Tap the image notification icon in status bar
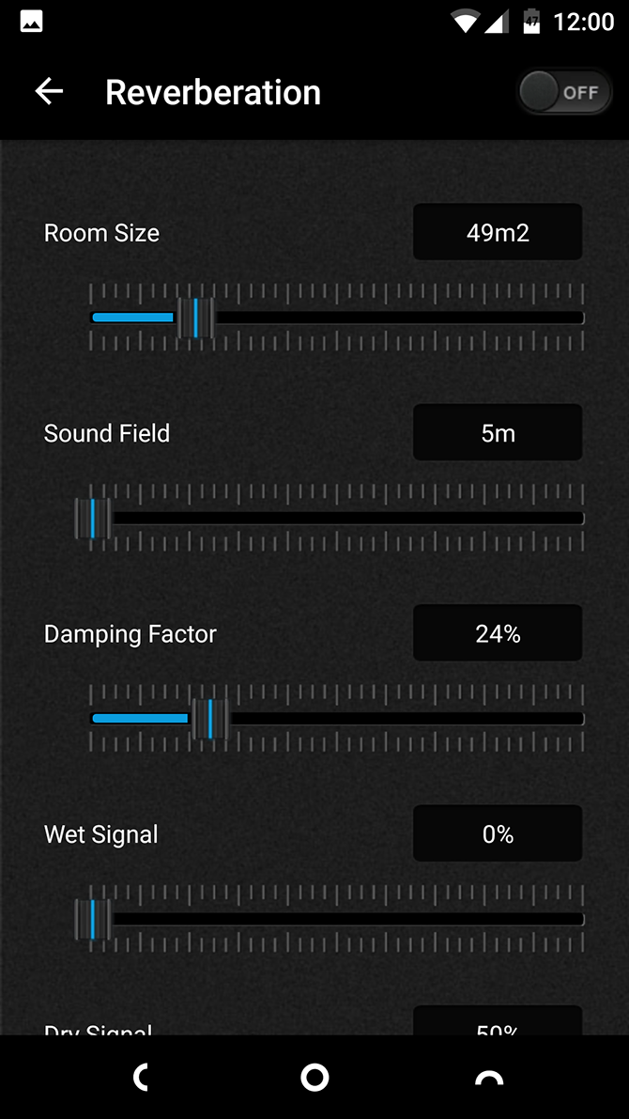This screenshot has height=1119, width=629. click(31, 22)
